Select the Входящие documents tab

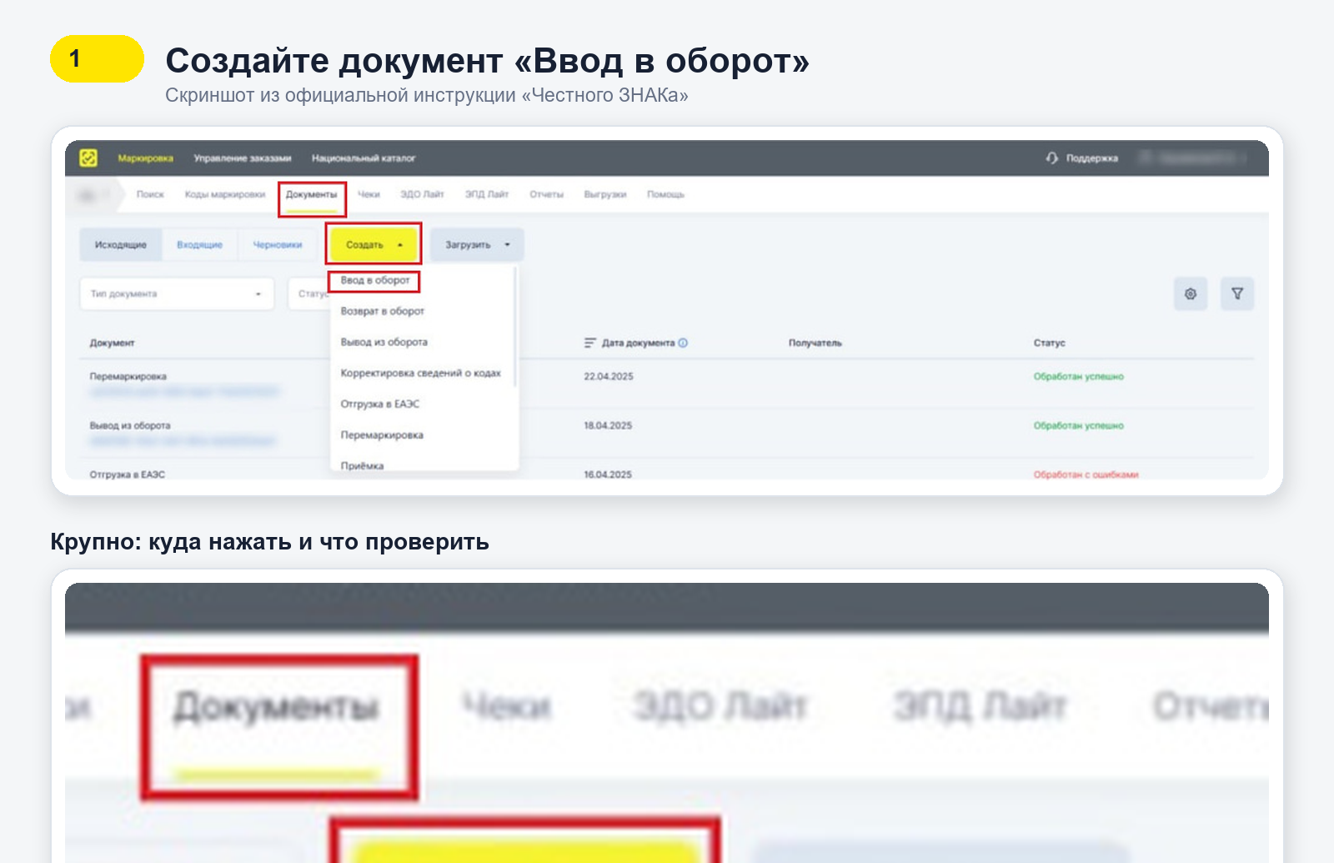pyautogui.click(x=200, y=245)
